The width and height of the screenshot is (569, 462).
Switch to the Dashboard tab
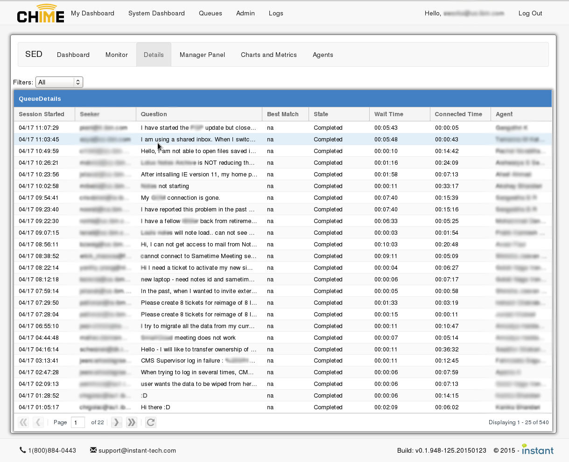click(x=73, y=55)
